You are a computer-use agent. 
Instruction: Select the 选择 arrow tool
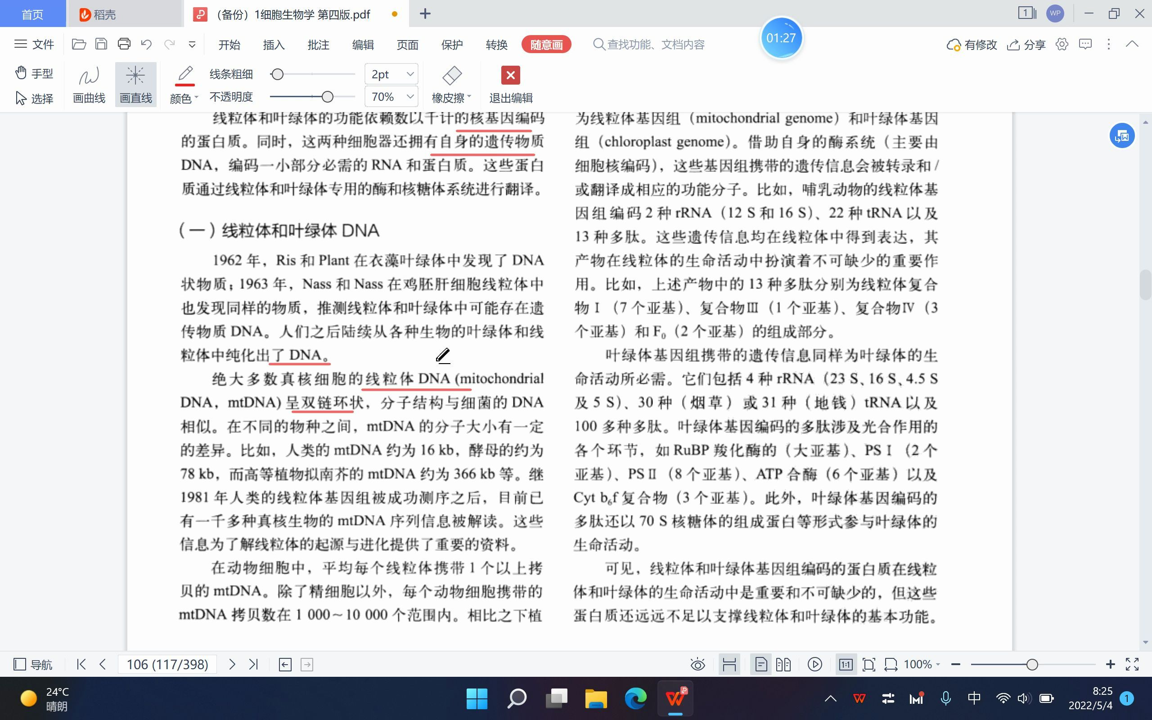33,98
